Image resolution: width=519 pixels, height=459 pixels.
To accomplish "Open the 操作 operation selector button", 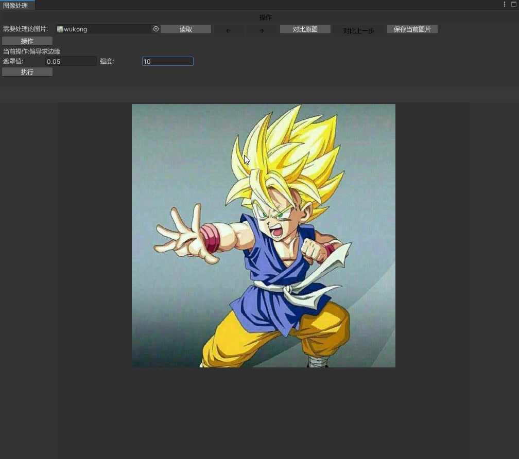I will point(27,41).
